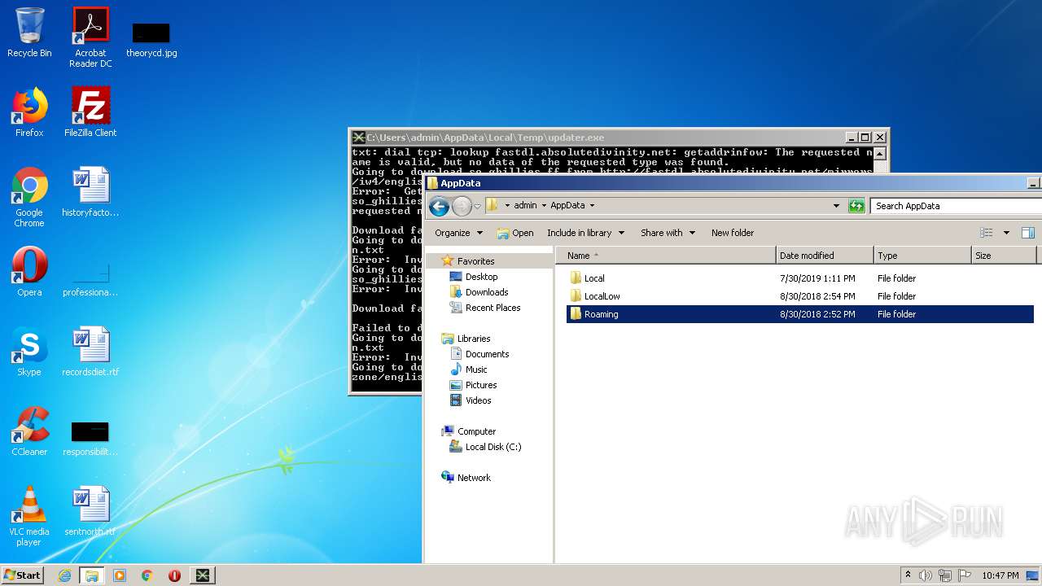Screen dimensions: 1042x586
Task: Launch CCleaner desktop shortcut
Action: tap(29, 432)
